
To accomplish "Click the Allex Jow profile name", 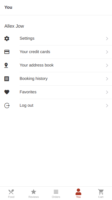I will [14, 26].
